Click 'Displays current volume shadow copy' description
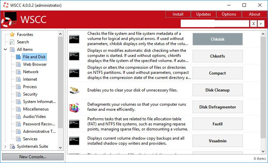Screen dimensions: 268x163 (136, 141)
